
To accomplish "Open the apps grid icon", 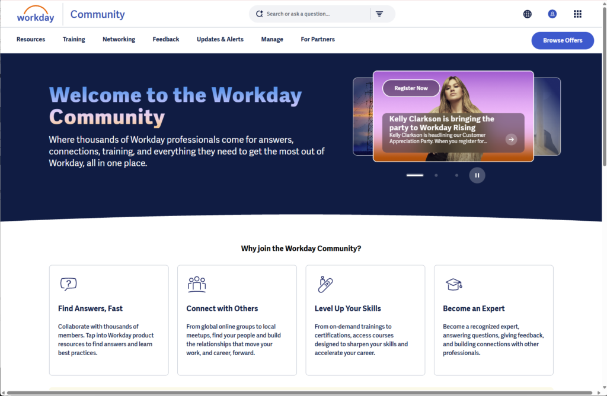I will tap(577, 14).
